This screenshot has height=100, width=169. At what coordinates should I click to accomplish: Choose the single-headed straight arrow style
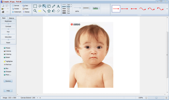pyautogui.click(x=116, y=9)
